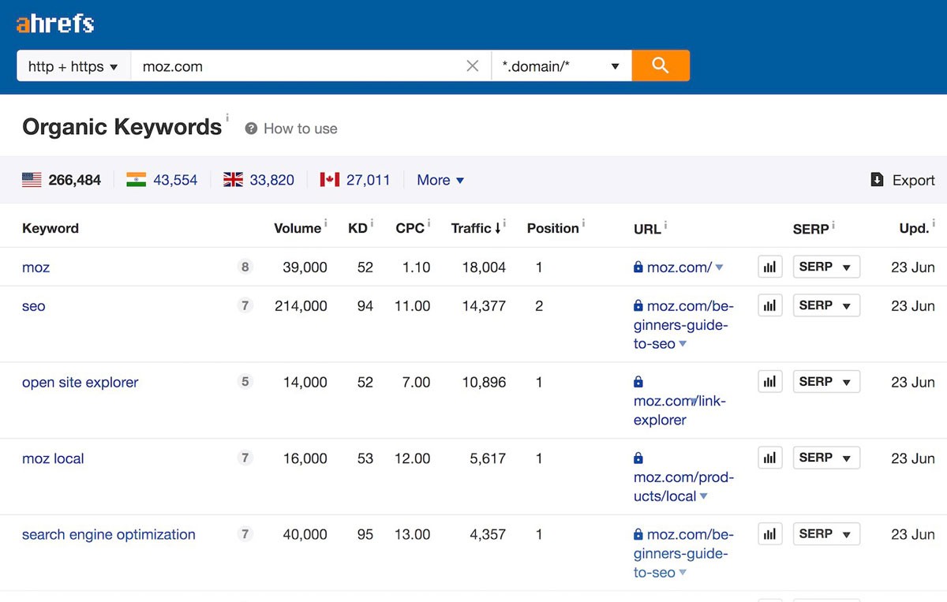The width and height of the screenshot is (947, 602).
Task: Click the info icon next to Organic Keywords
Action: [227, 118]
